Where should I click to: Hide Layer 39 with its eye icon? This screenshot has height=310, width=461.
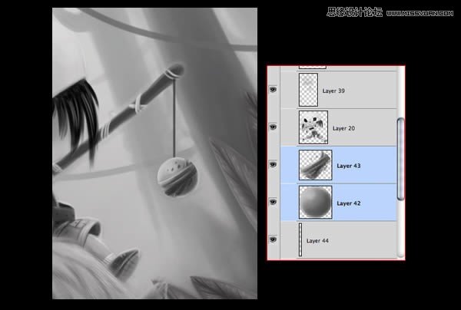[x=273, y=89]
